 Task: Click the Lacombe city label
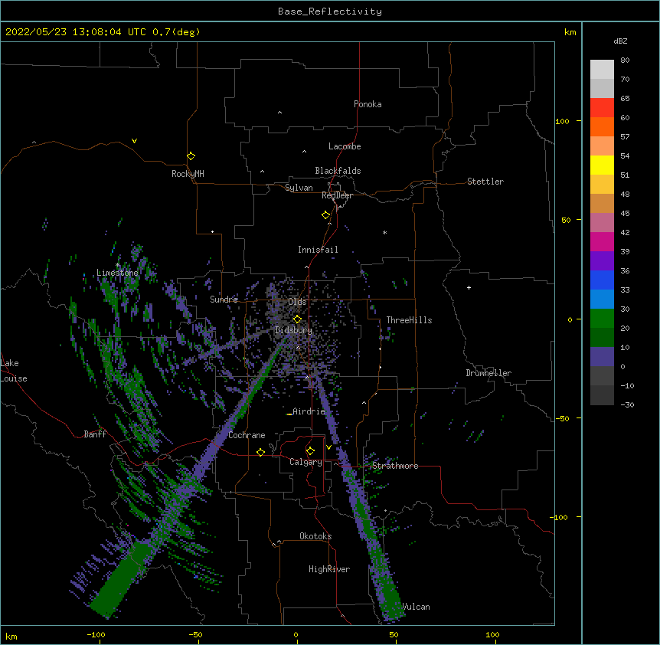coord(345,146)
